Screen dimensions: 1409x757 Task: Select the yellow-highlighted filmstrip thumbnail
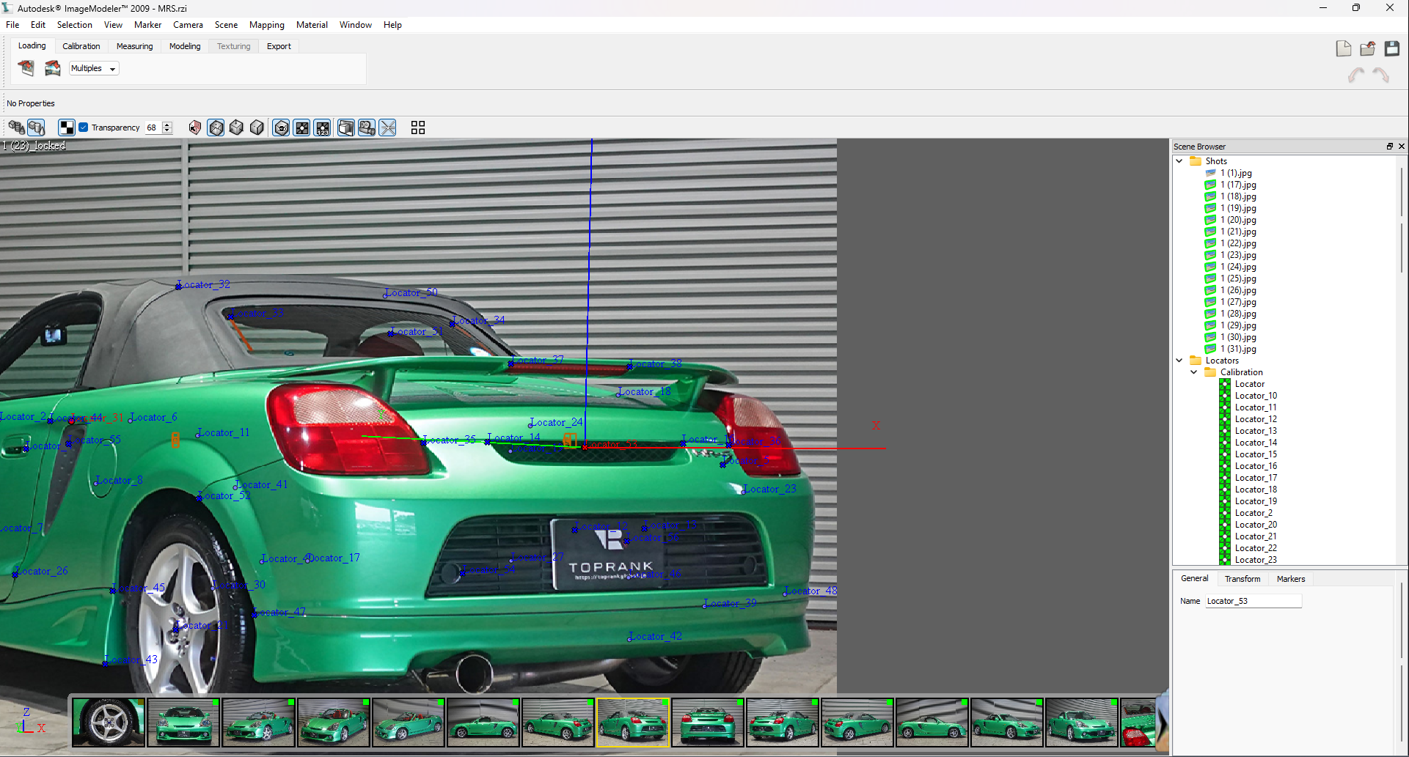[633, 723]
